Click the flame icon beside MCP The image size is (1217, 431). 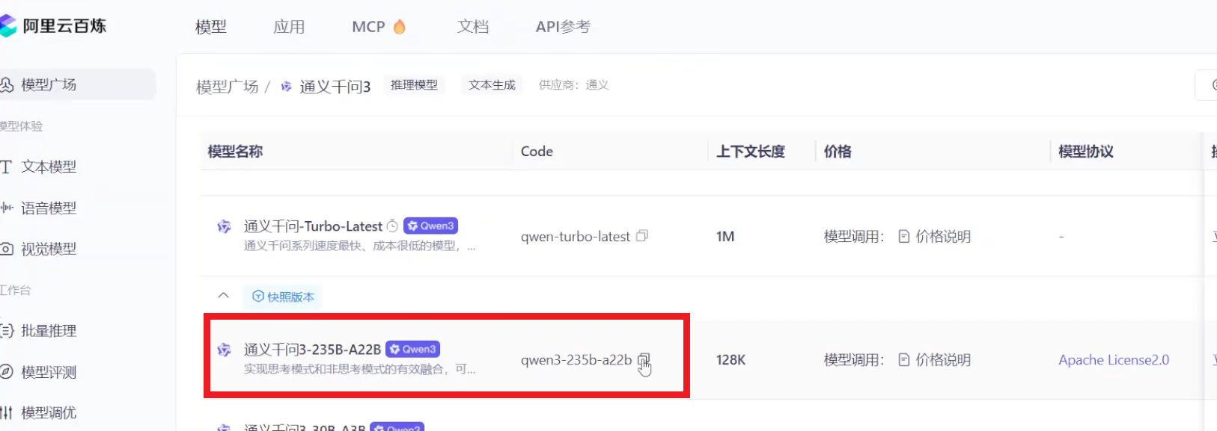400,27
